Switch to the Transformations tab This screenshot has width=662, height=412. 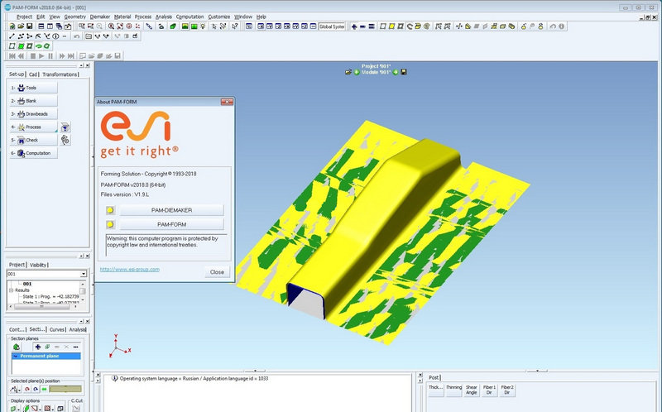pos(60,74)
